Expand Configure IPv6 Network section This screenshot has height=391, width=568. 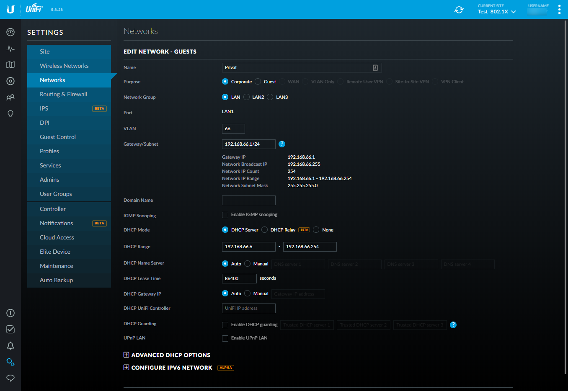click(x=168, y=368)
